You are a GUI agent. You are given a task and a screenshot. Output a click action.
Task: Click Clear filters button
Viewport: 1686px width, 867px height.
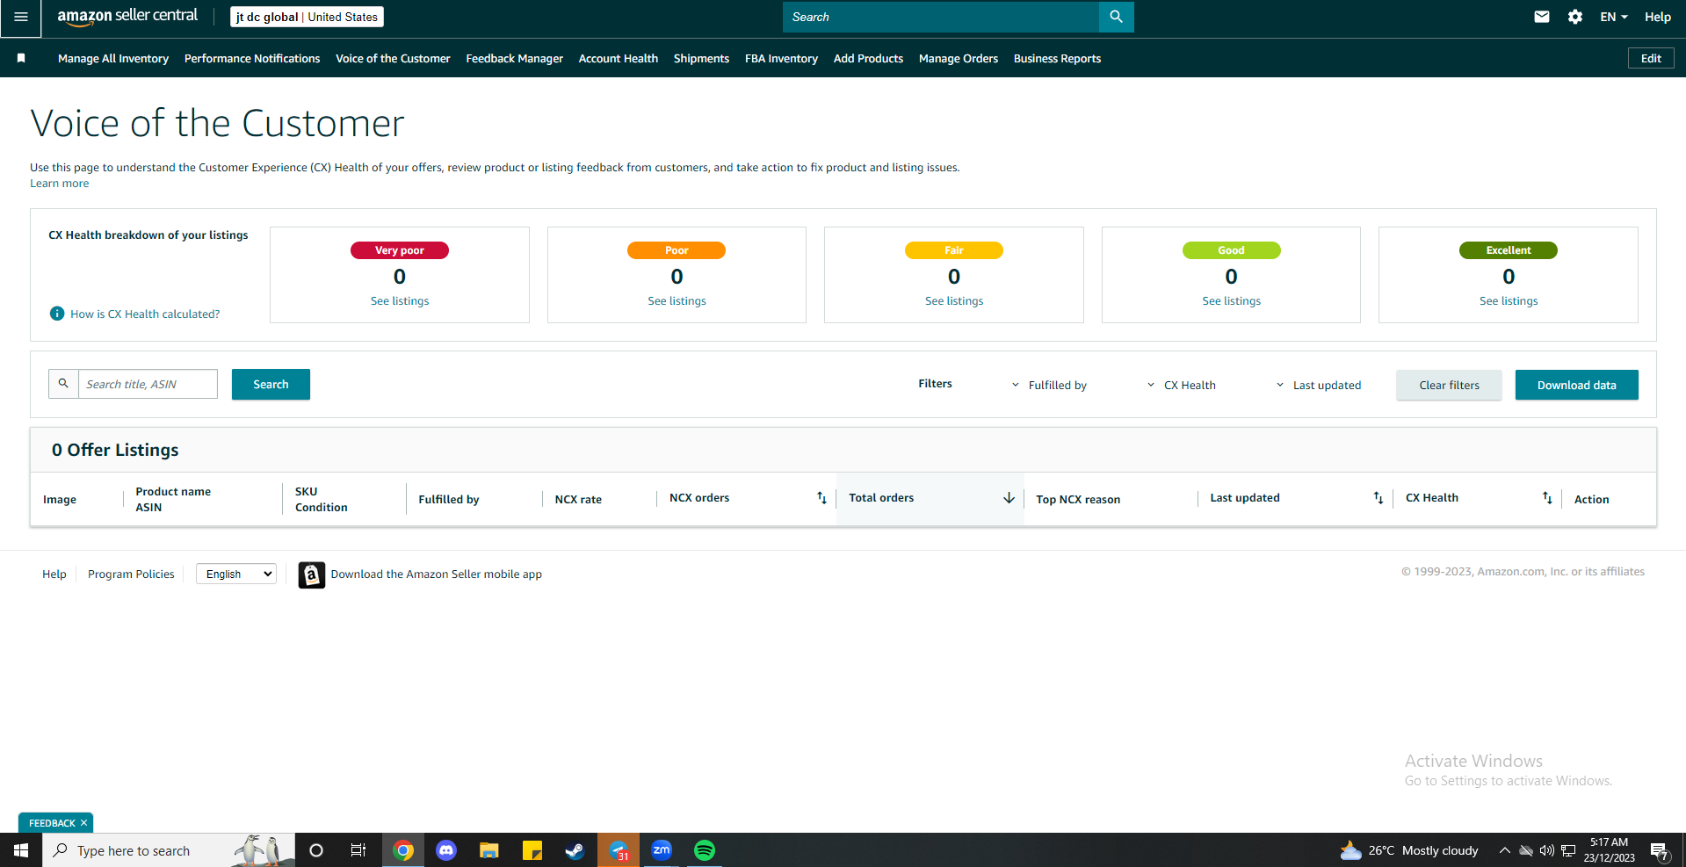click(x=1449, y=385)
